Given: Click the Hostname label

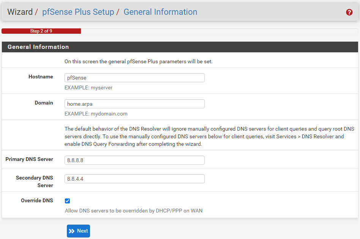Looking at the screenshot, I should click(x=41, y=77).
